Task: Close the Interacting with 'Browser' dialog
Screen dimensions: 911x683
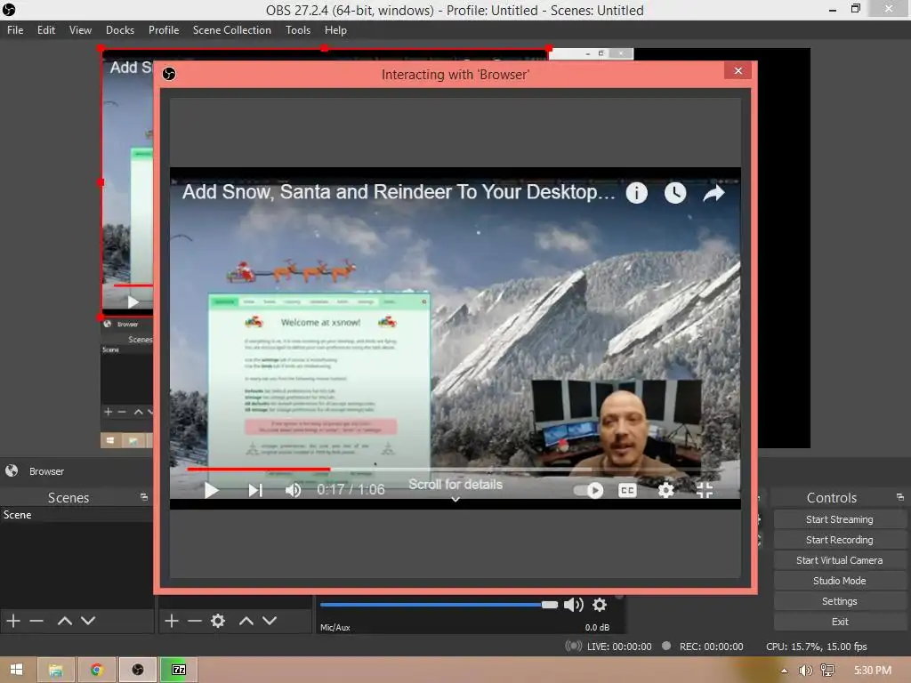Action: pyautogui.click(x=738, y=70)
